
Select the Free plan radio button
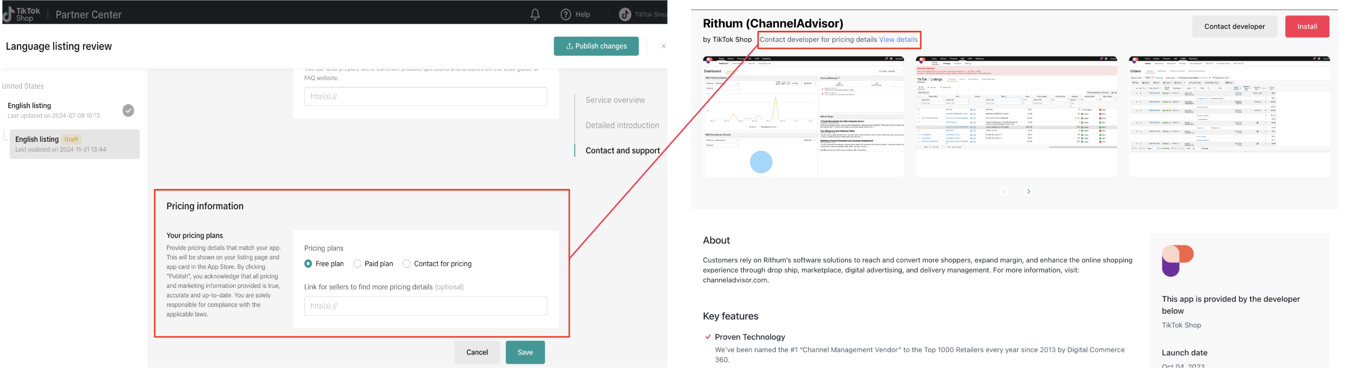(308, 263)
